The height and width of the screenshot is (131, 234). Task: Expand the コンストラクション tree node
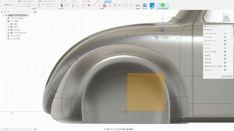(x=5, y=33)
